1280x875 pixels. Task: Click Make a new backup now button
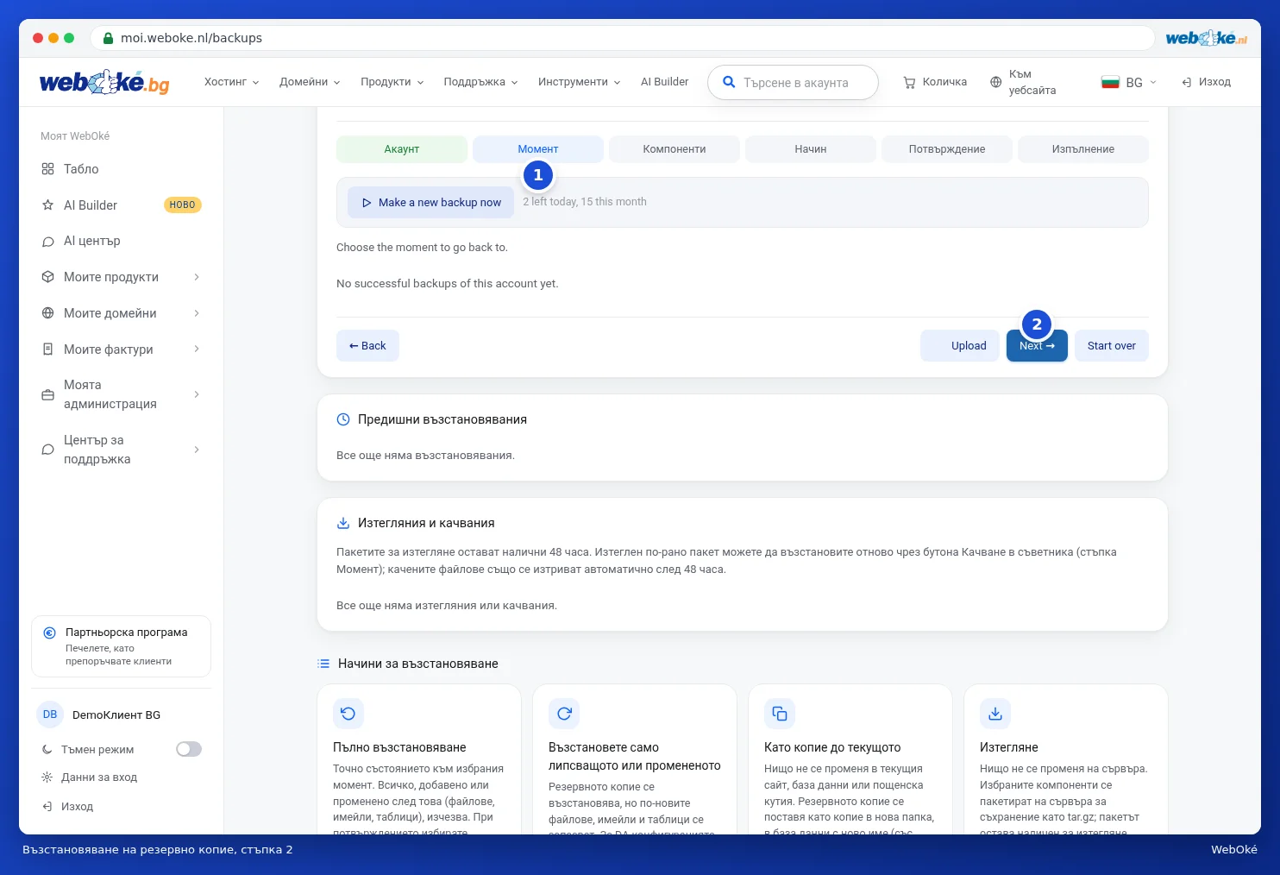431,202
